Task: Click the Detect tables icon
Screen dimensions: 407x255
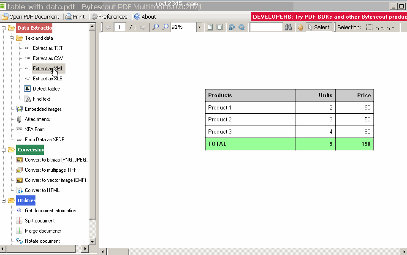Action: coord(27,89)
